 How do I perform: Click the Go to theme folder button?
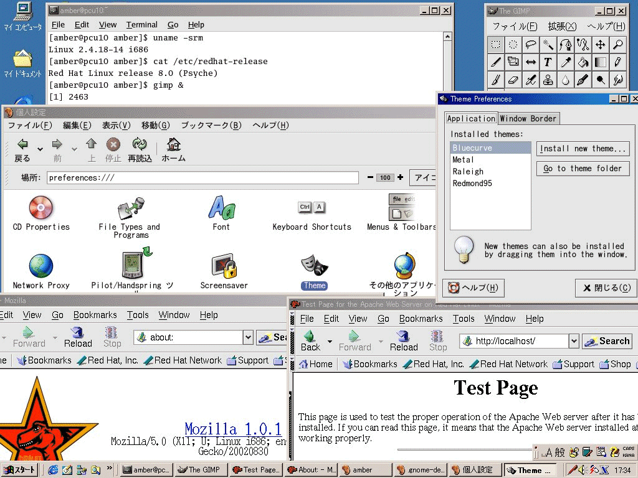point(583,168)
